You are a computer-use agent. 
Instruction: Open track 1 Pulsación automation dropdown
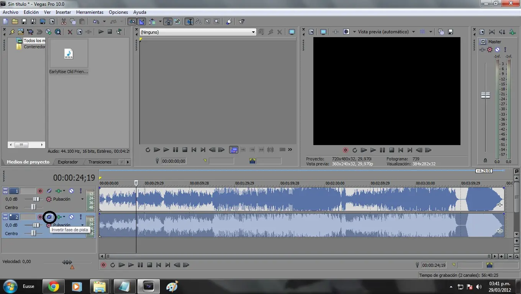[82, 199]
